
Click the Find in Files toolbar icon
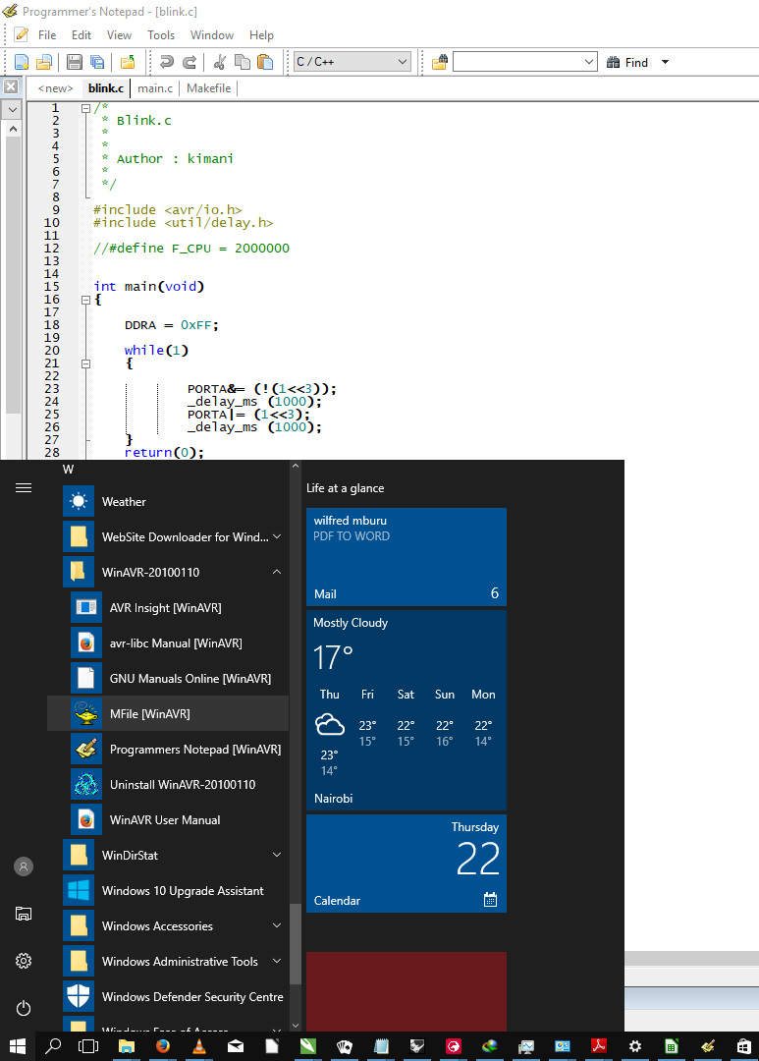point(440,62)
